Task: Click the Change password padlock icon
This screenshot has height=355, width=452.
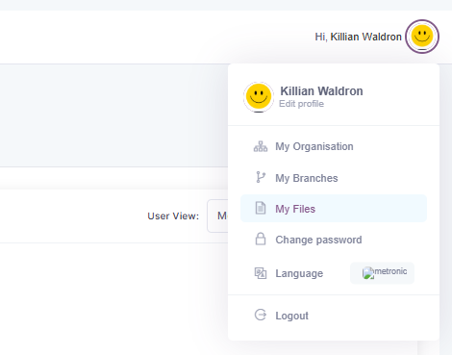Action: [261, 239]
